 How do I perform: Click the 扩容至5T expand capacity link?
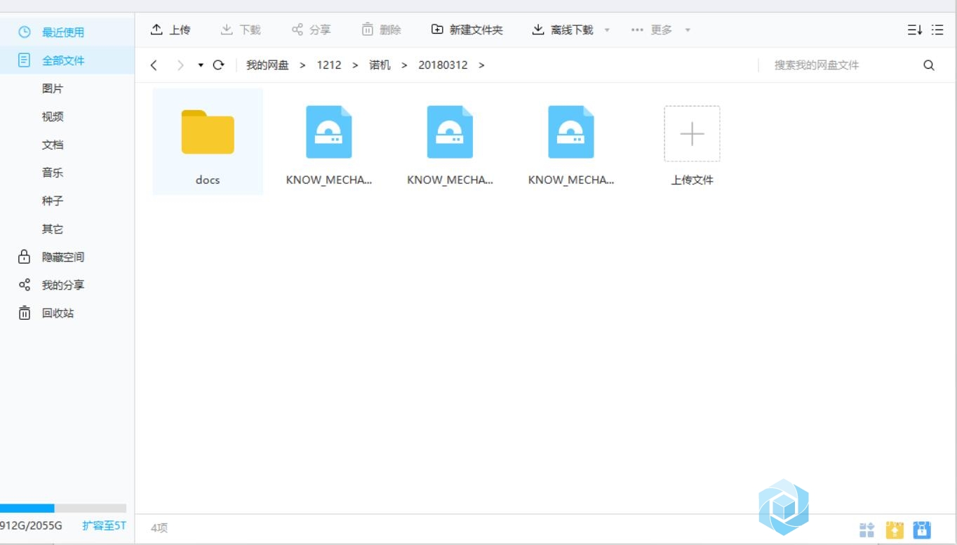click(x=105, y=525)
